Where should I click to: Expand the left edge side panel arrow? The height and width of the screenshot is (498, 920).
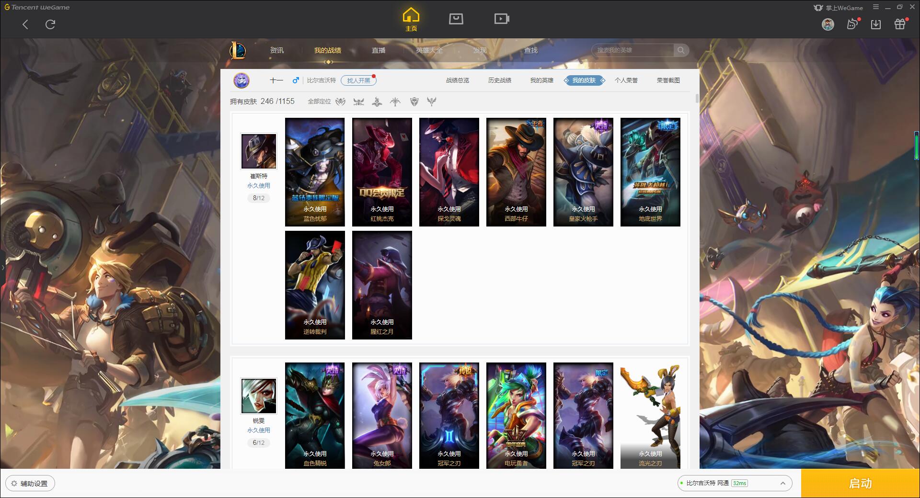tap(2, 268)
